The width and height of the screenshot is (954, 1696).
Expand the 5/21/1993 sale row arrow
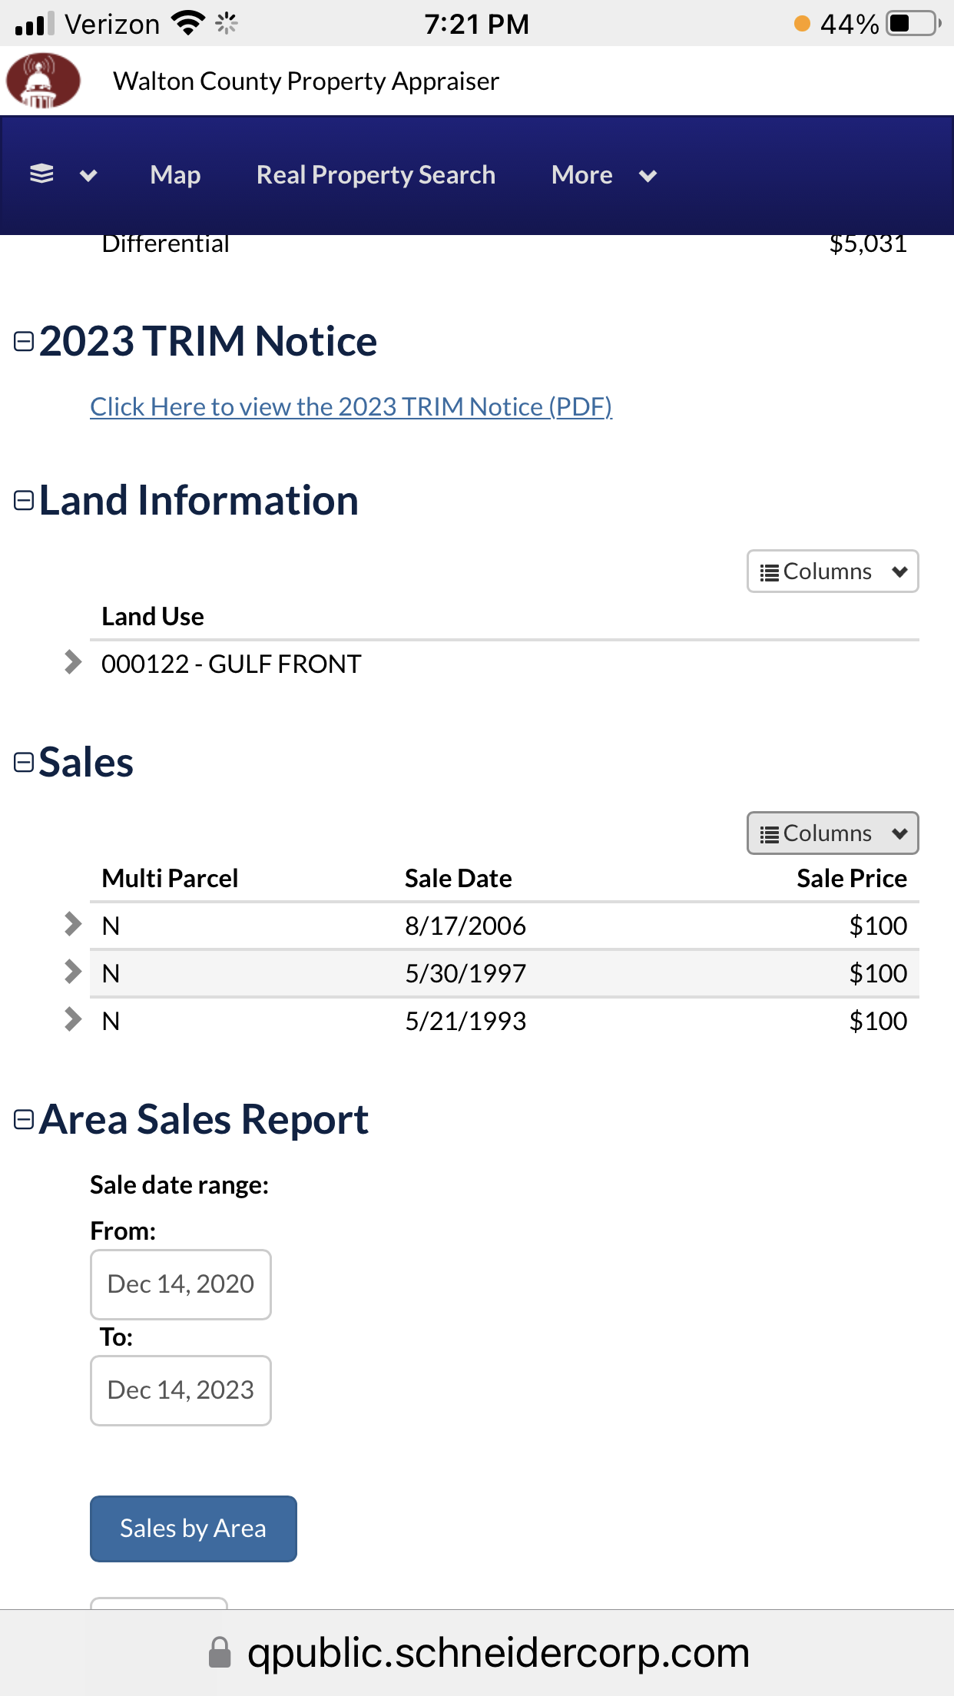(73, 1019)
